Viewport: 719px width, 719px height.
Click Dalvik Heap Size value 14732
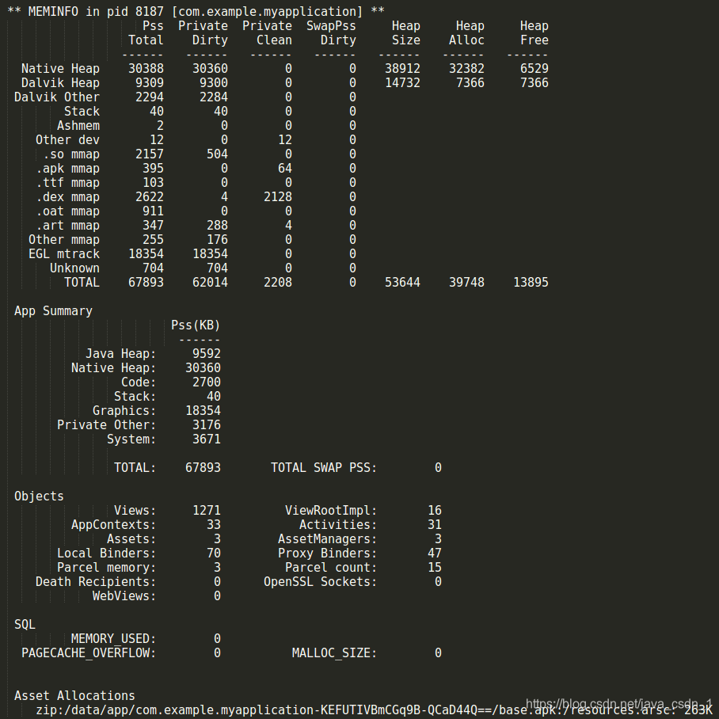point(402,83)
